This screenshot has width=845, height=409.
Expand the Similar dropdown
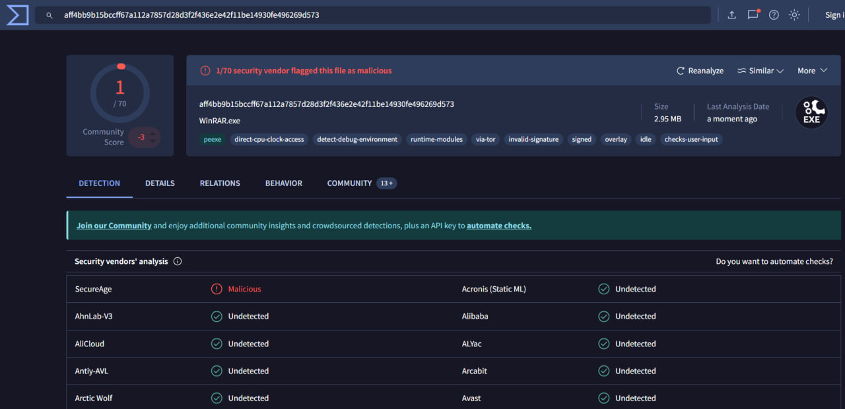(x=760, y=71)
